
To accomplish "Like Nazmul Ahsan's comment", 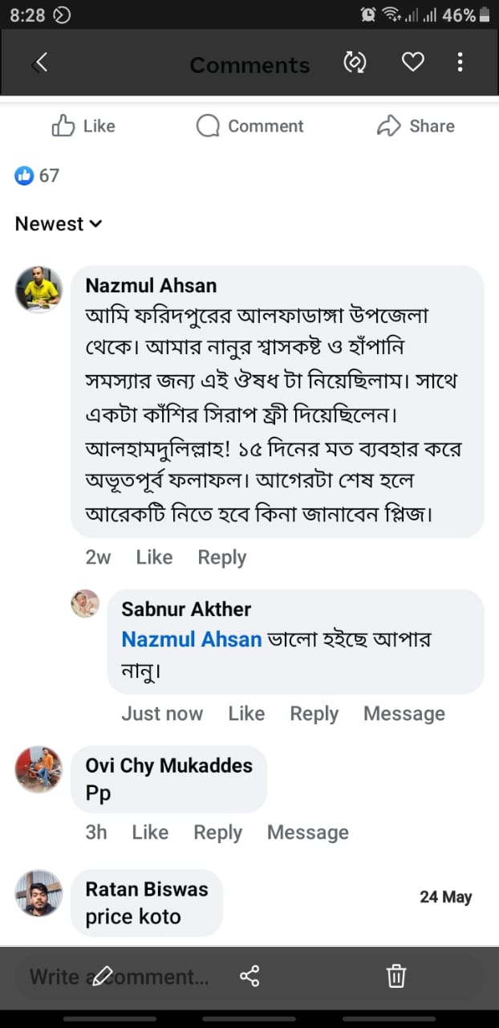I will [x=154, y=557].
